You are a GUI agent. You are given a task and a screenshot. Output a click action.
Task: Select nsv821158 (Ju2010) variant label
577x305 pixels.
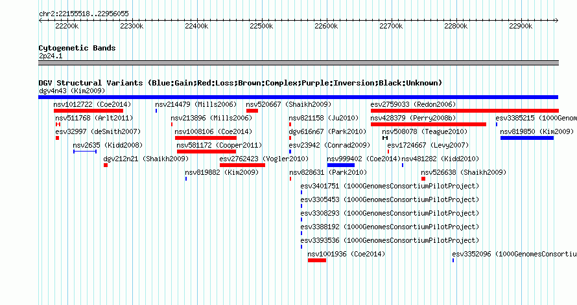pyautogui.click(x=324, y=118)
